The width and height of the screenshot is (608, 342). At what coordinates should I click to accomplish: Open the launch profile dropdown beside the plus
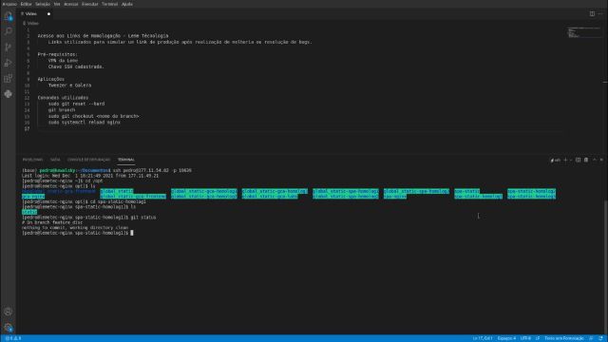click(x=571, y=160)
